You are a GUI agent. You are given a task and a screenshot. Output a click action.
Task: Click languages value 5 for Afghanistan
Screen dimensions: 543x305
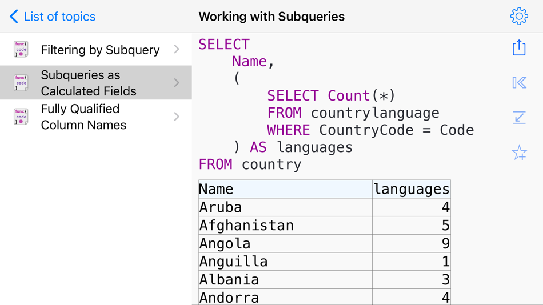pyautogui.click(x=412, y=226)
